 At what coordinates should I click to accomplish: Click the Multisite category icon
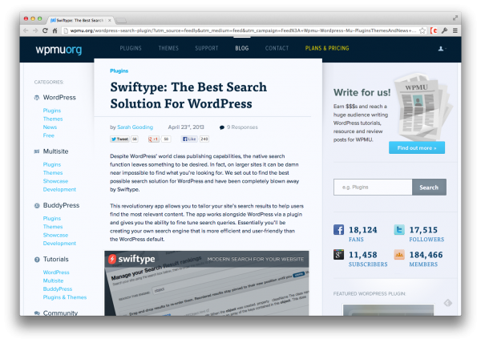tap(37, 151)
